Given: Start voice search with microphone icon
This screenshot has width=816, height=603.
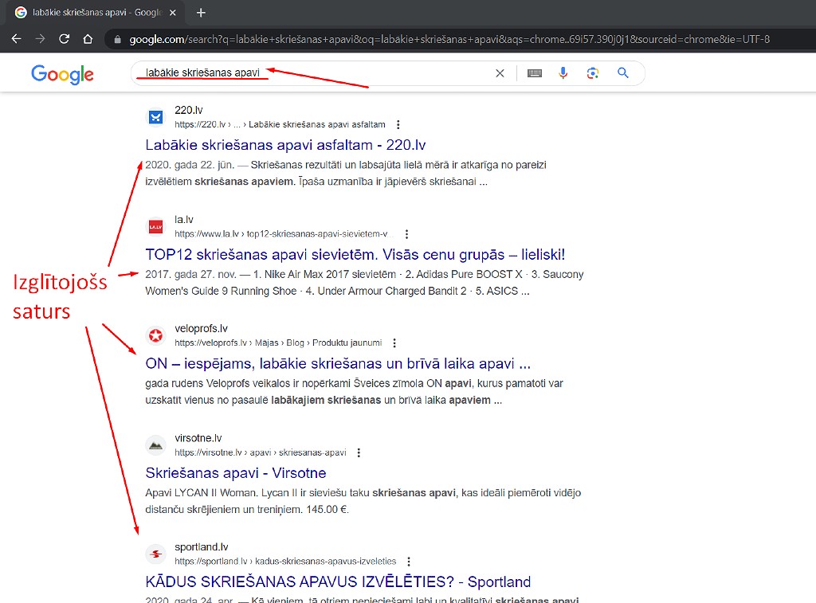Looking at the screenshot, I should (563, 73).
